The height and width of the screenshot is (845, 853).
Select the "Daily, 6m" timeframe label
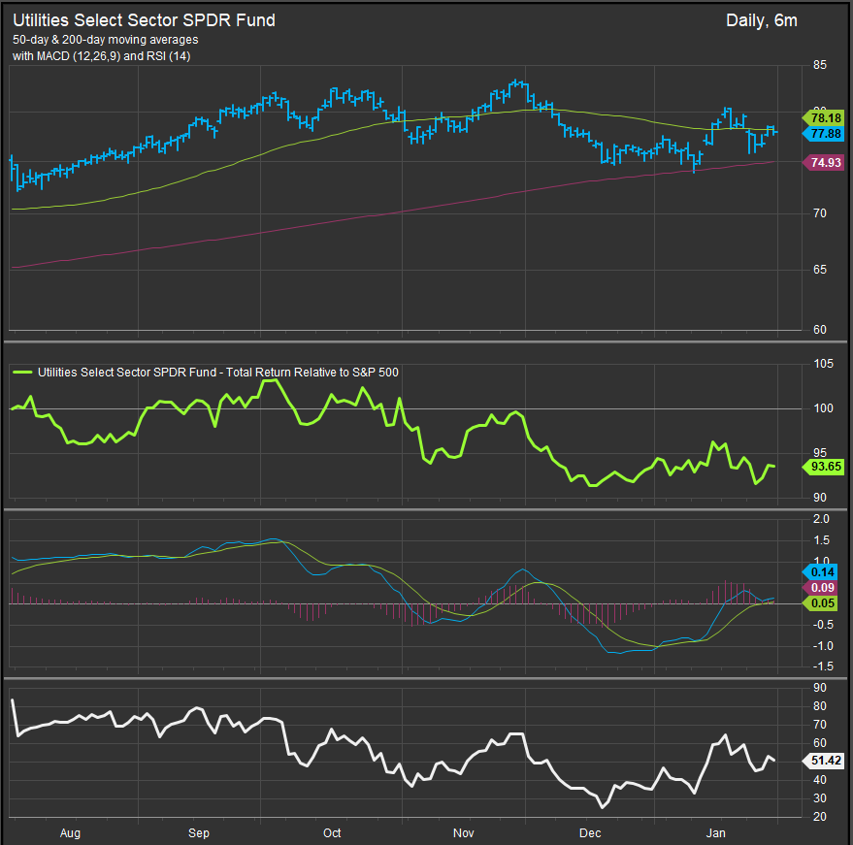coord(762,20)
